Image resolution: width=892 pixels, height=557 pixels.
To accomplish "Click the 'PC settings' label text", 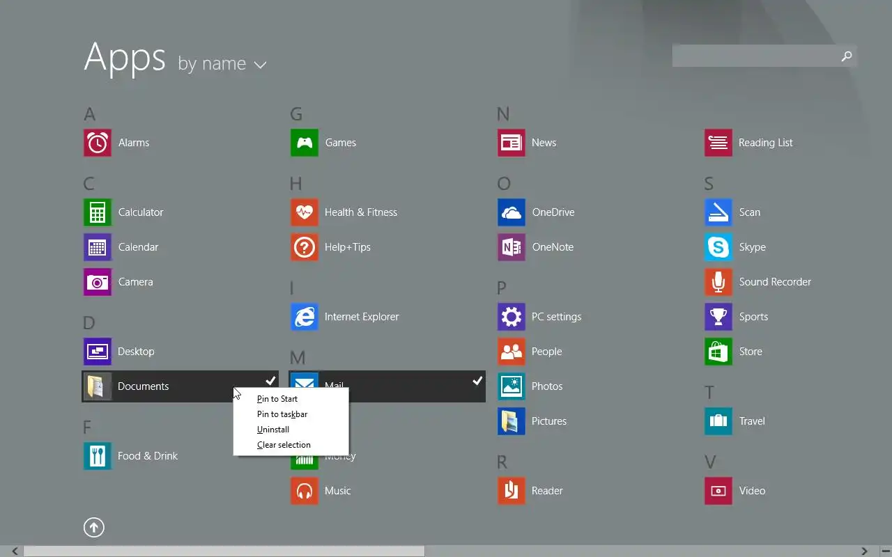I will [x=556, y=317].
